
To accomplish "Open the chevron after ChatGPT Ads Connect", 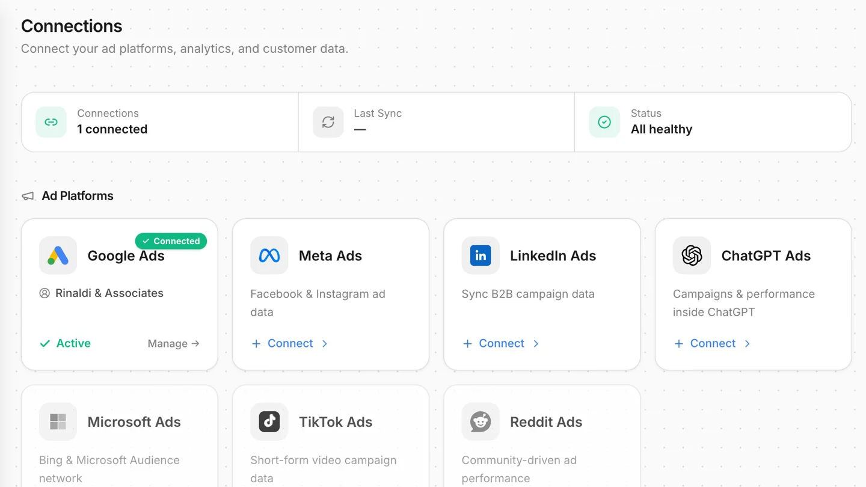I will [747, 344].
